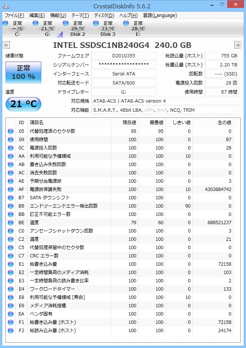
Task: Select the メディア消耗指標 attribute name
Action: click(x=48, y=306)
